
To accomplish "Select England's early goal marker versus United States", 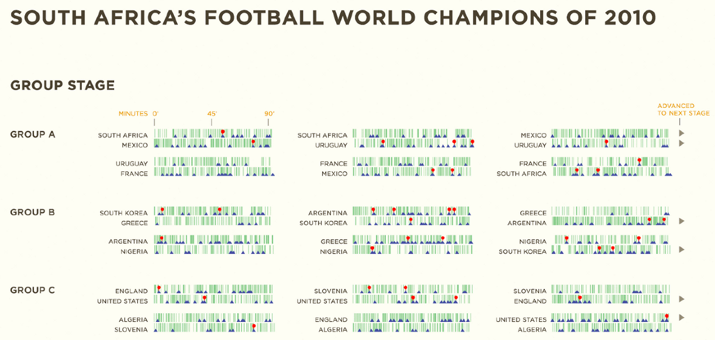I will click(159, 287).
